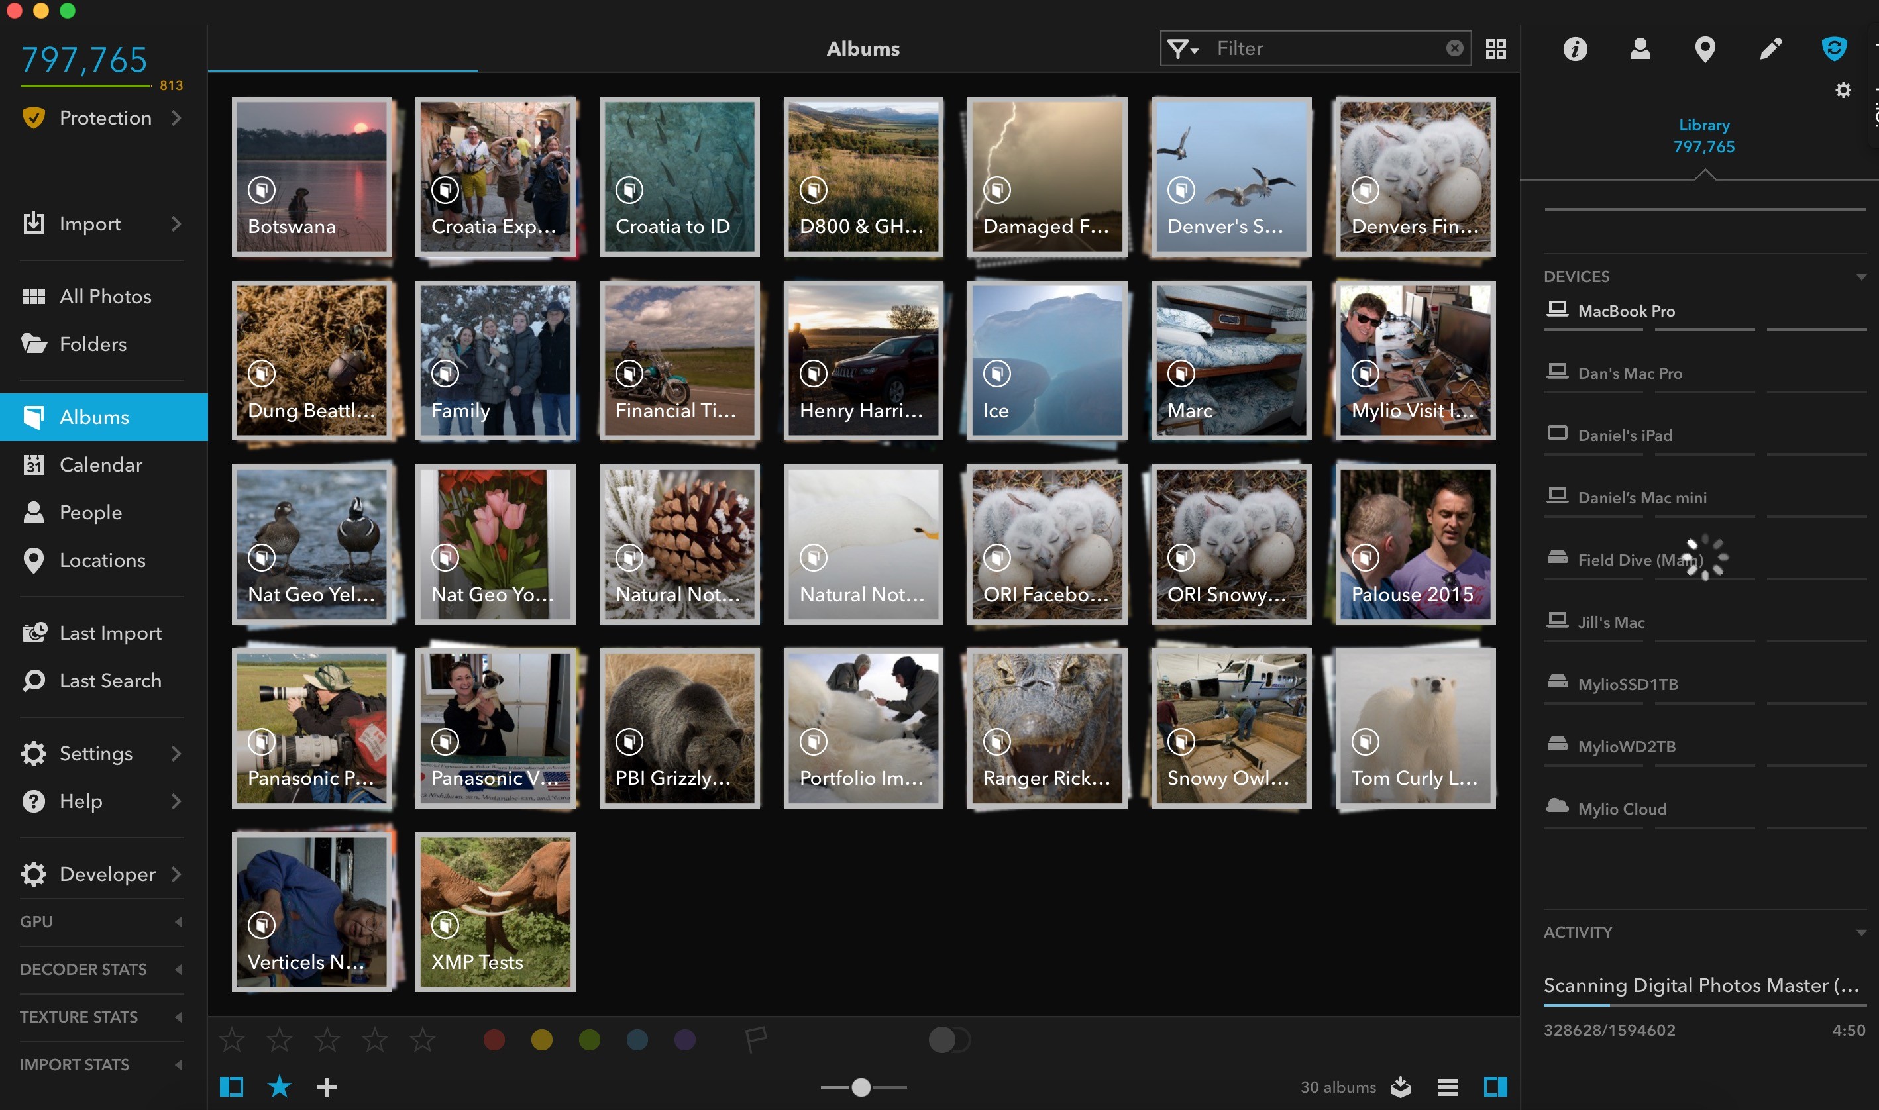Open the Edit pencil panel
Image resolution: width=1879 pixels, height=1110 pixels.
point(1770,50)
